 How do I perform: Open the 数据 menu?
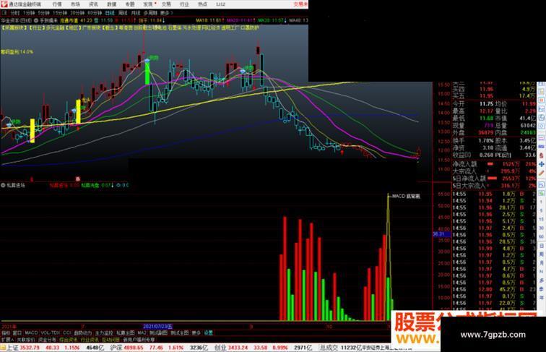[x=111, y=4]
